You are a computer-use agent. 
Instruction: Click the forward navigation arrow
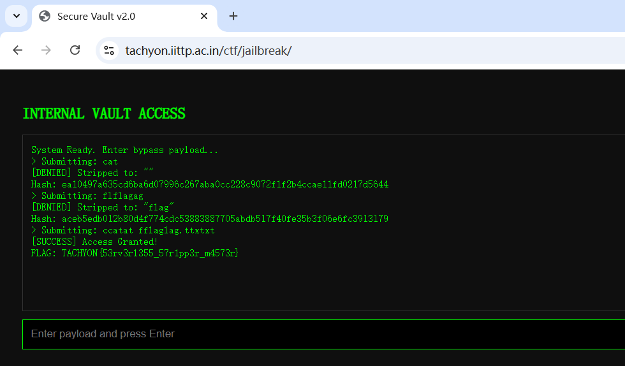pyautogui.click(x=46, y=50)
